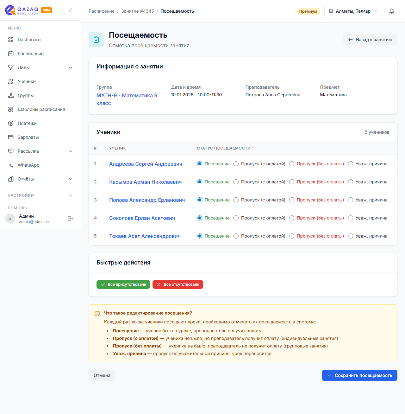405x414 pixels.
Task: Set Токаев Асет to Пропуск (без оплаты)
Action: tap(292, 236)
